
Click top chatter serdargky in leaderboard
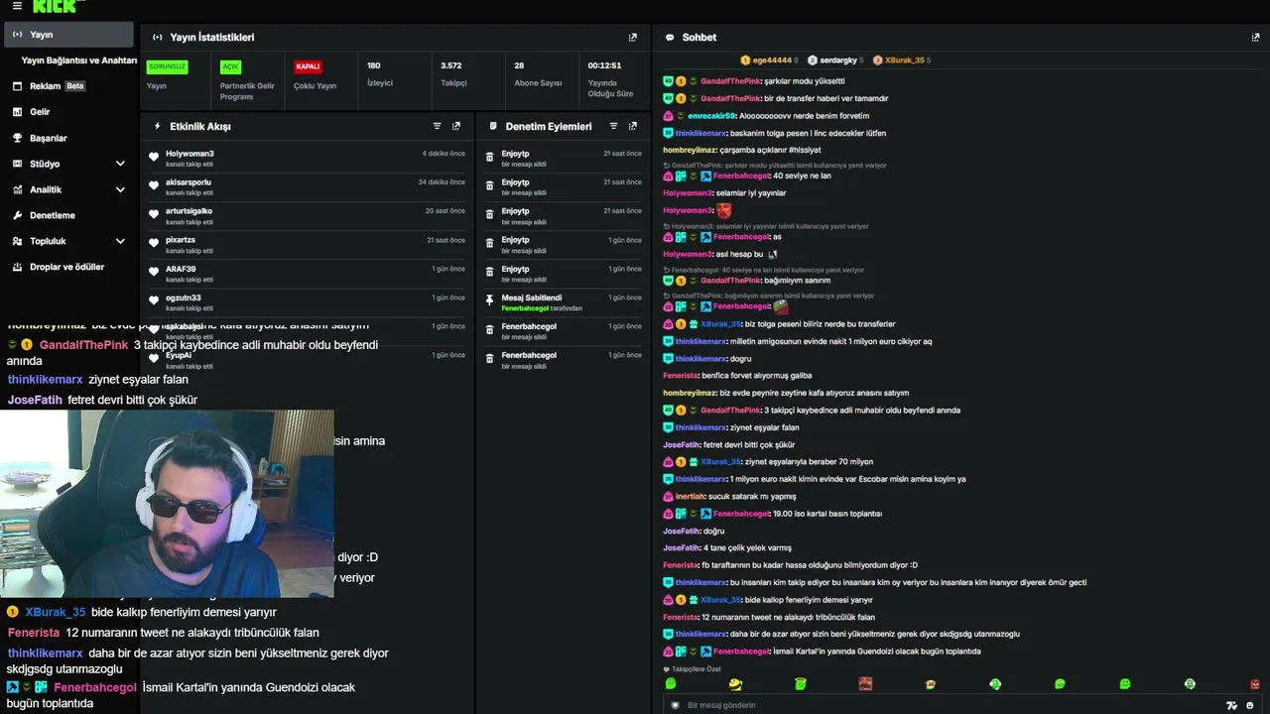pyautogui.click(x=835, y=60)
